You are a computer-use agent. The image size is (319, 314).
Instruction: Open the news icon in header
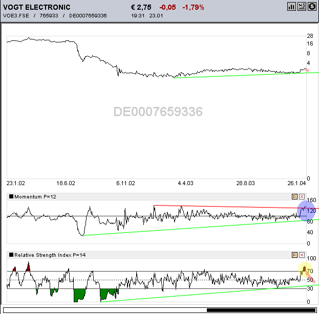tap(302, 7)
